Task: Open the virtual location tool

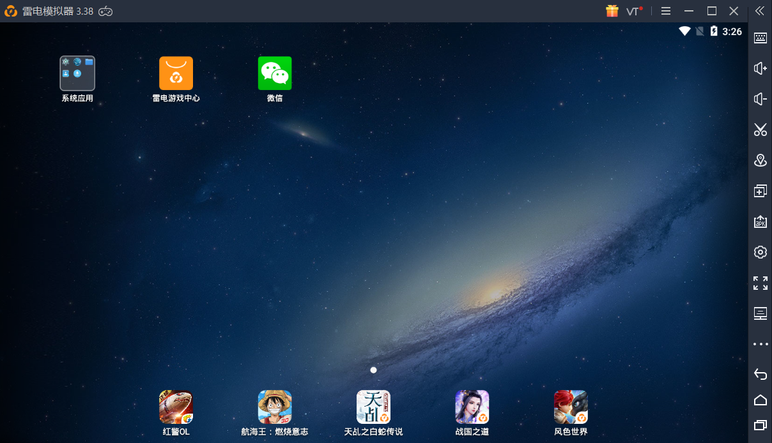Action: [x=760, y=160]
